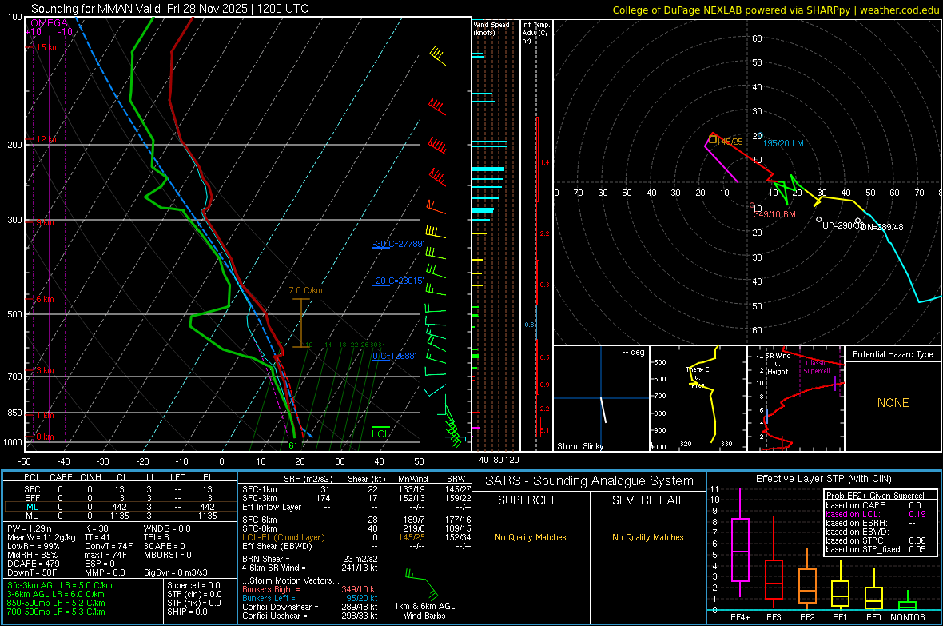Image resolution: width=943 pixels, height=626 pixels.
Task: Click the 15 km height marker
Action: pos(47,47)
